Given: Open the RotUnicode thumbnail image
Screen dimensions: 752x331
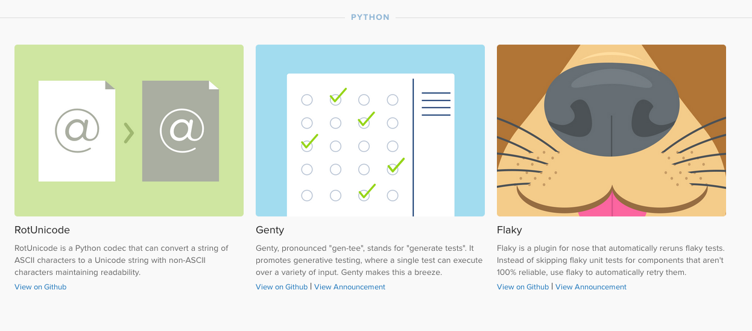Looking at the screenshot, I should tap(129, 130).
